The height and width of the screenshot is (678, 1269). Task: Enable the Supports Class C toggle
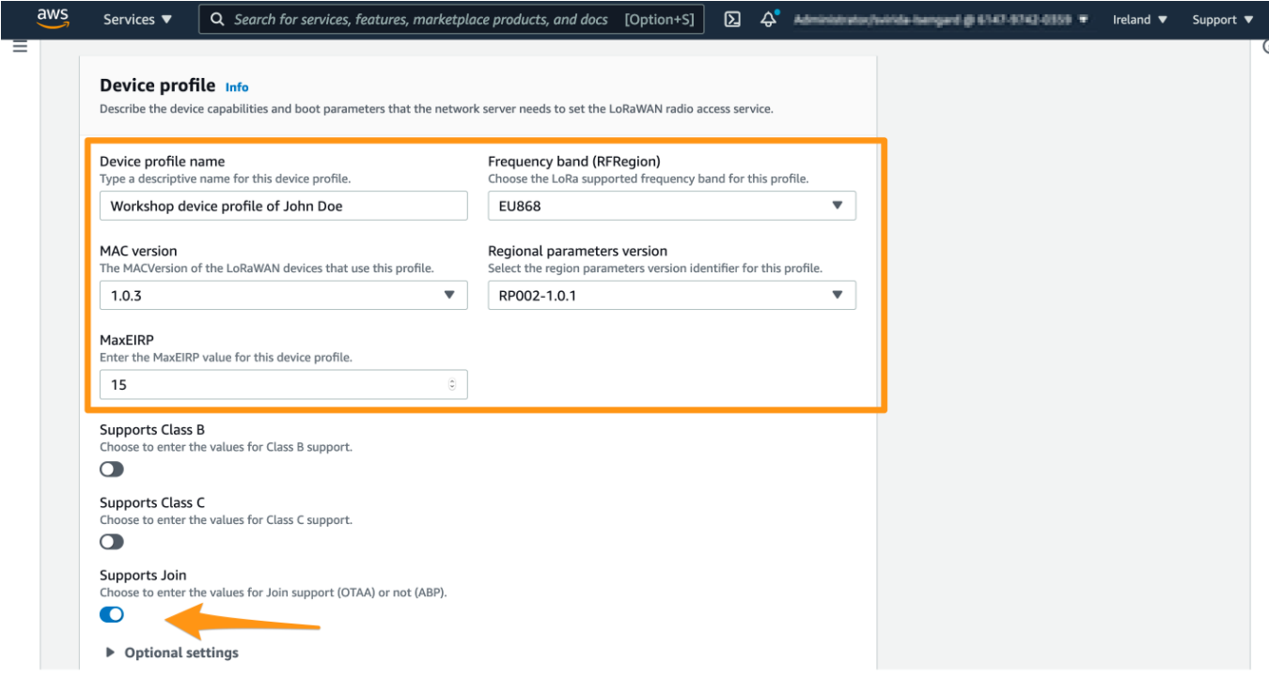112,542
